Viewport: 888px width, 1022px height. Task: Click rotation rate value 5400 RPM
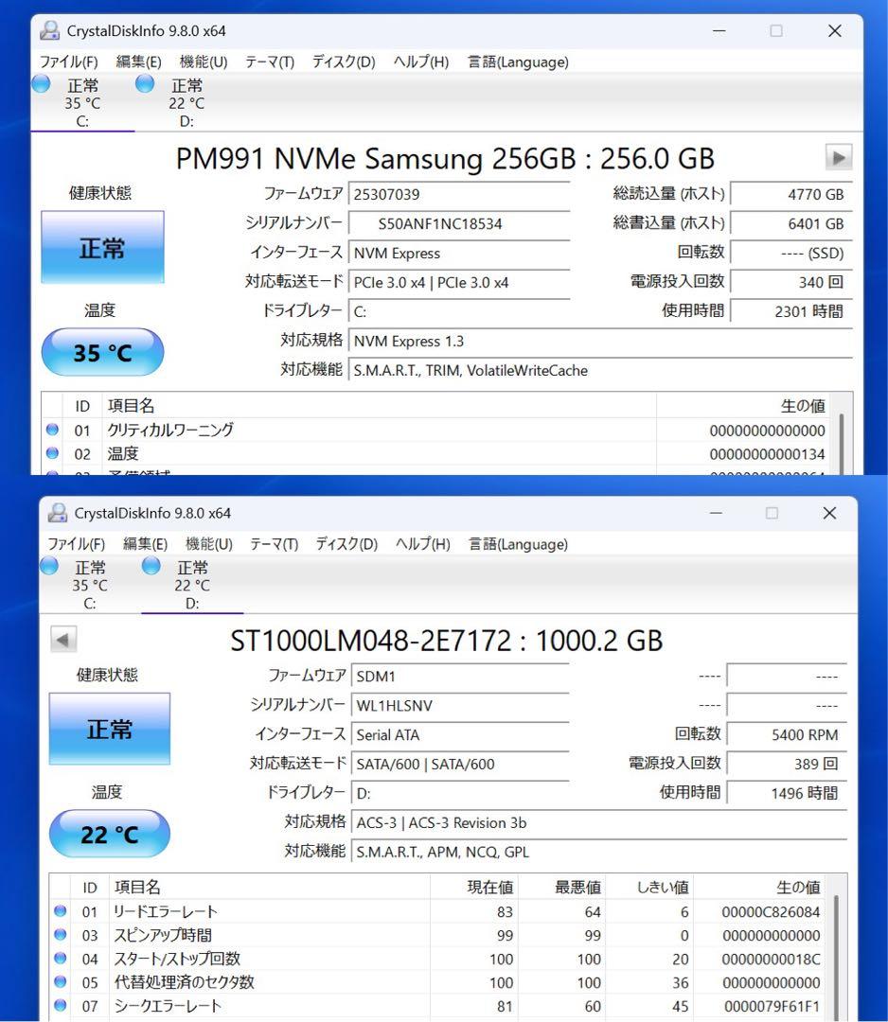click(787, 734)
